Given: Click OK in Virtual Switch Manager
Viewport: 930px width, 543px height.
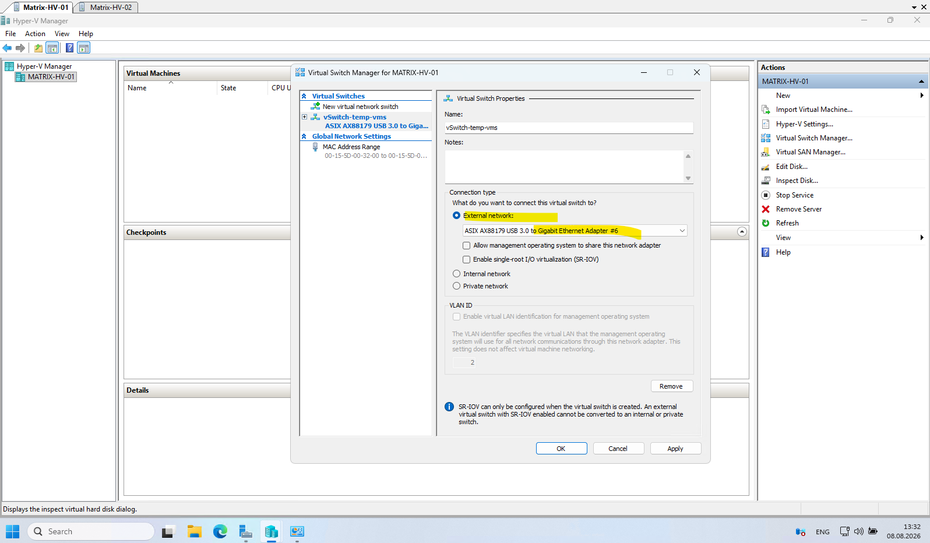Looking at the screenshot, I should tap(561, 449).
